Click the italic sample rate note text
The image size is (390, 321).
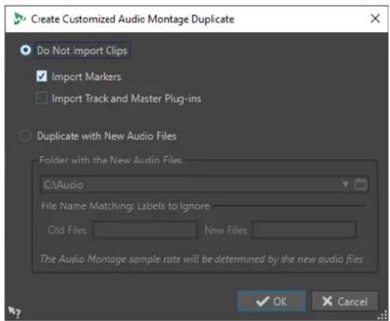tap(201, 259)
